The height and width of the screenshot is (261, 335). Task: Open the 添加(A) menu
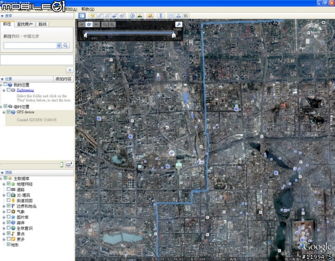point(71,9)
